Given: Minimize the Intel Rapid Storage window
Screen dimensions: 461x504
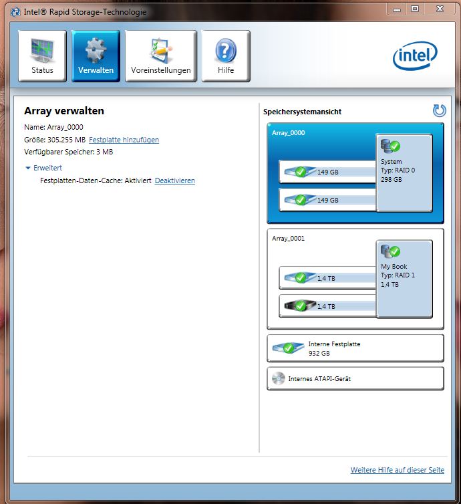Looking at the screenshot, I should [397, 9].
